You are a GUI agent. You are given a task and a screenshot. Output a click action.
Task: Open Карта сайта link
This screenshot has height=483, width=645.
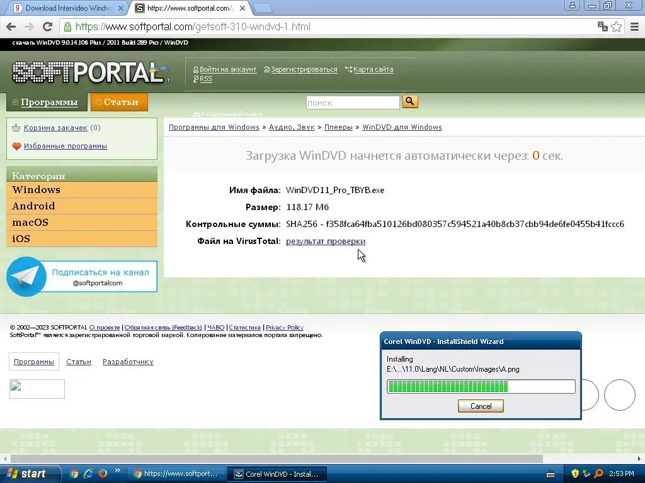pos(373,69)
